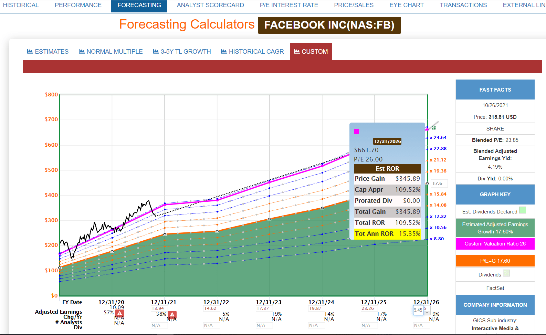546x335 pixels.
Task: Click the x 22.88 multiple label
Action: coord(438,149)
